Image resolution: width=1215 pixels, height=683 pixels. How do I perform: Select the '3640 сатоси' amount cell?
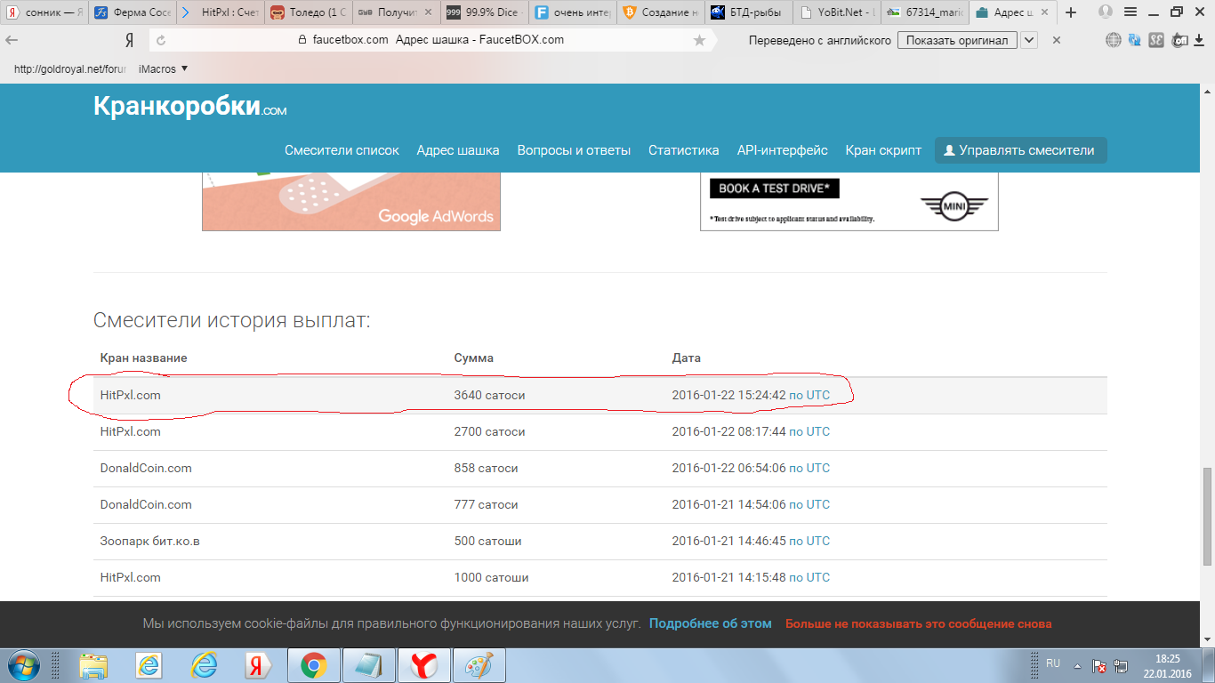(x=489, y=395)
